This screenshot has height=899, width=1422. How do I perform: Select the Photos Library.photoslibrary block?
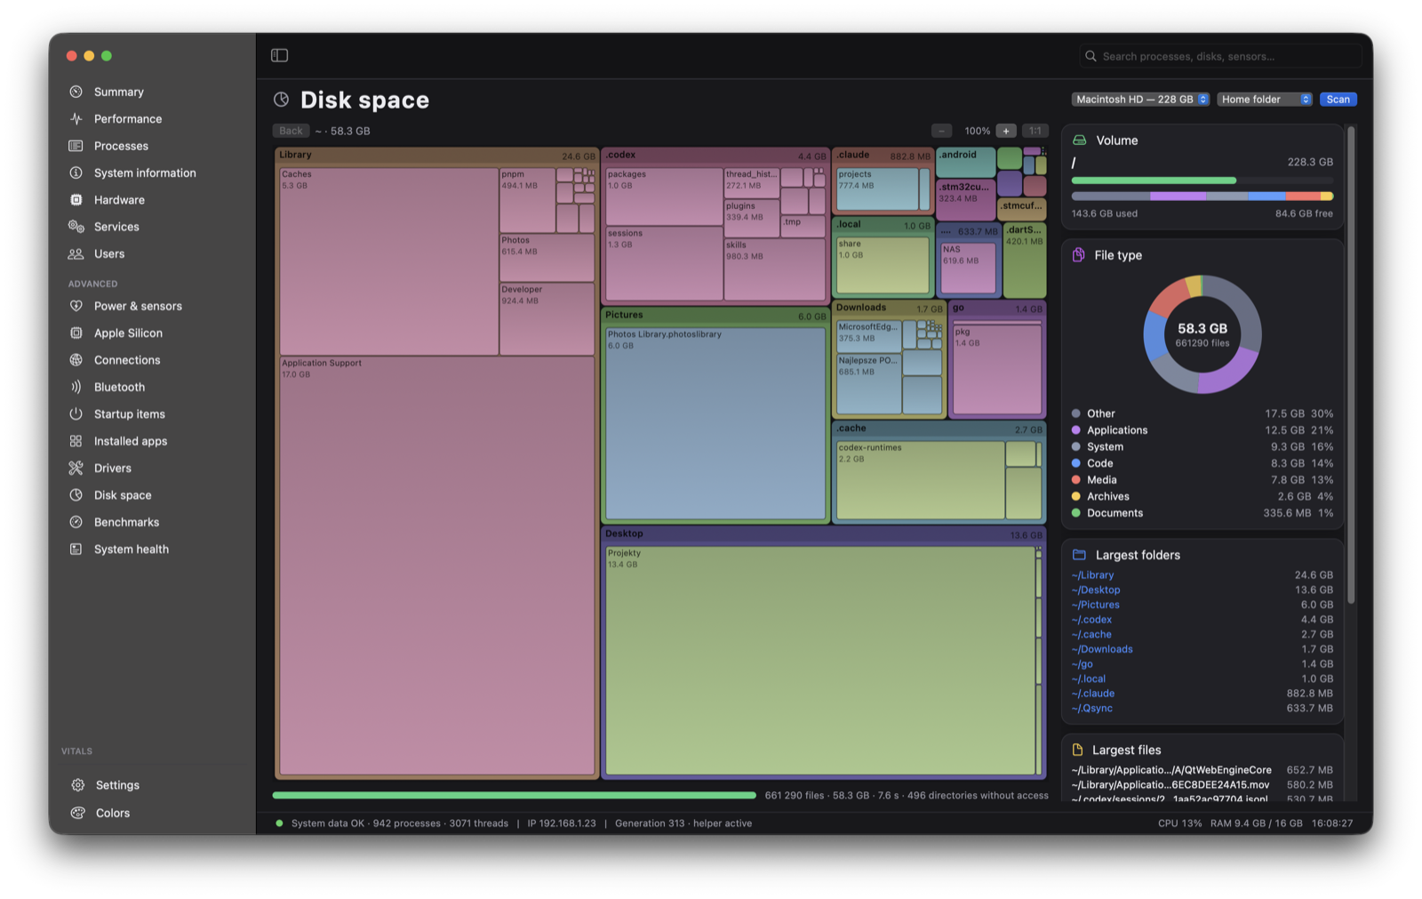[x=715, y=423]
